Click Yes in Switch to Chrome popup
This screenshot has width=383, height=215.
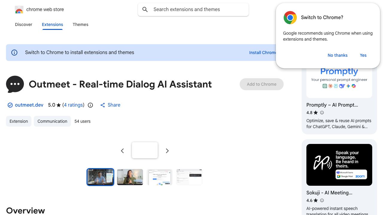click(363, 55)
